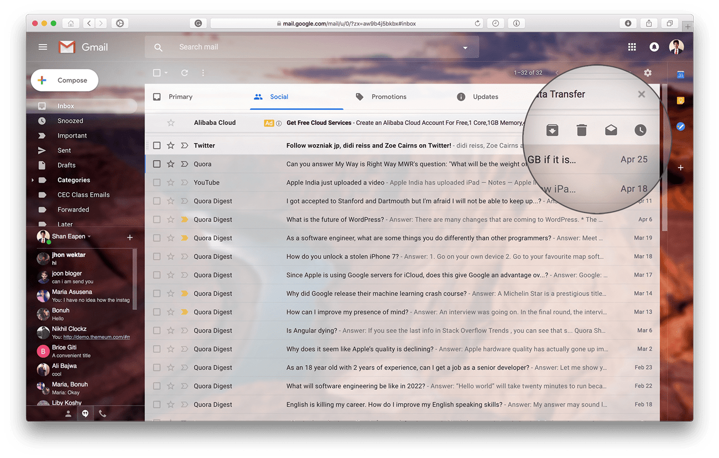Open the More options three-dot menu
Image resolution: width=719 pixels, height=458 pixels.
coord(203,73)
